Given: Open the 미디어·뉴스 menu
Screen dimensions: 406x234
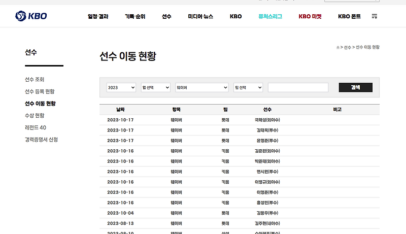Looking at the screenshot, I should click(200, 16).
